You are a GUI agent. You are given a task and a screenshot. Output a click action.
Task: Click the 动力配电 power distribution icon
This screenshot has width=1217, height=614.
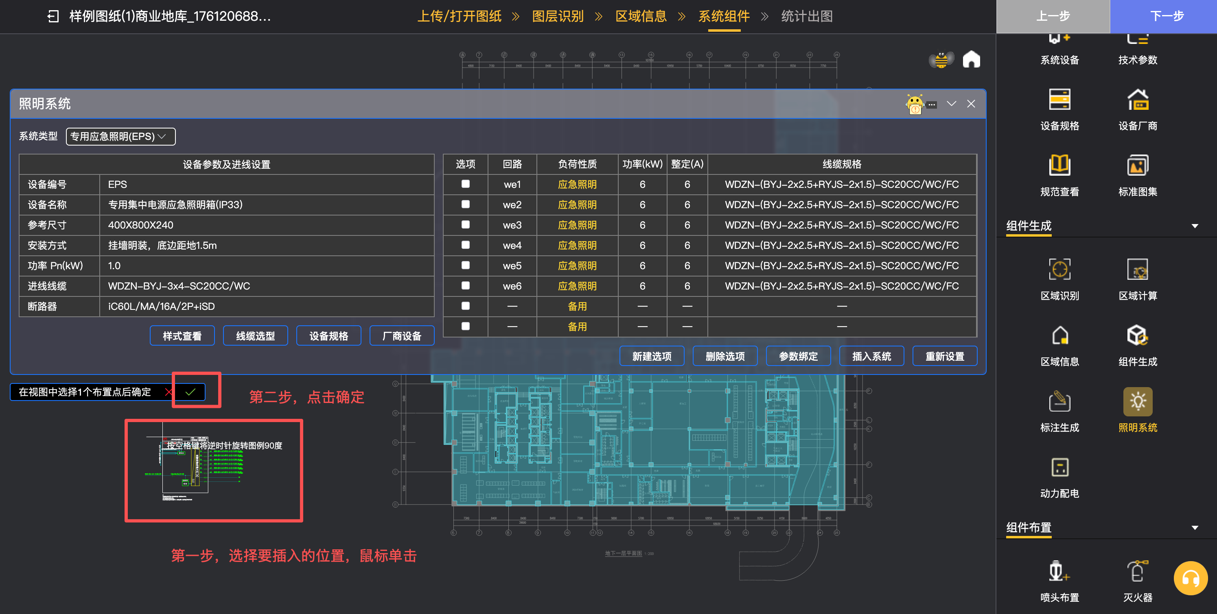pyautogui.click(x=1059, y=468)
